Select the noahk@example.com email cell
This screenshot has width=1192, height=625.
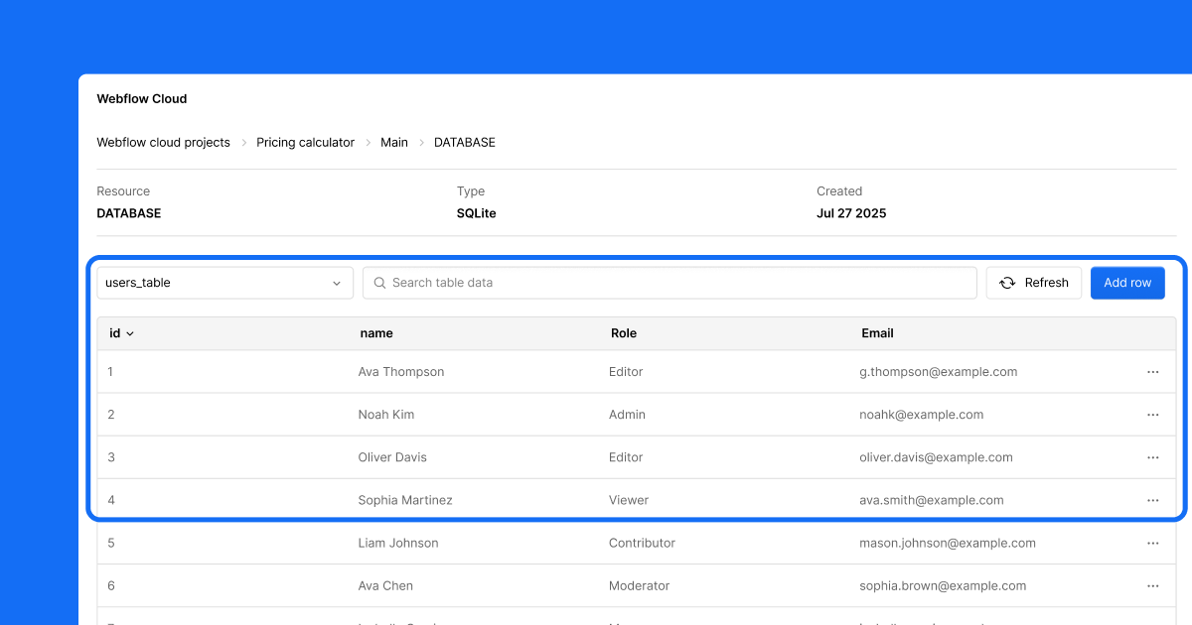[x=921, y=415]
